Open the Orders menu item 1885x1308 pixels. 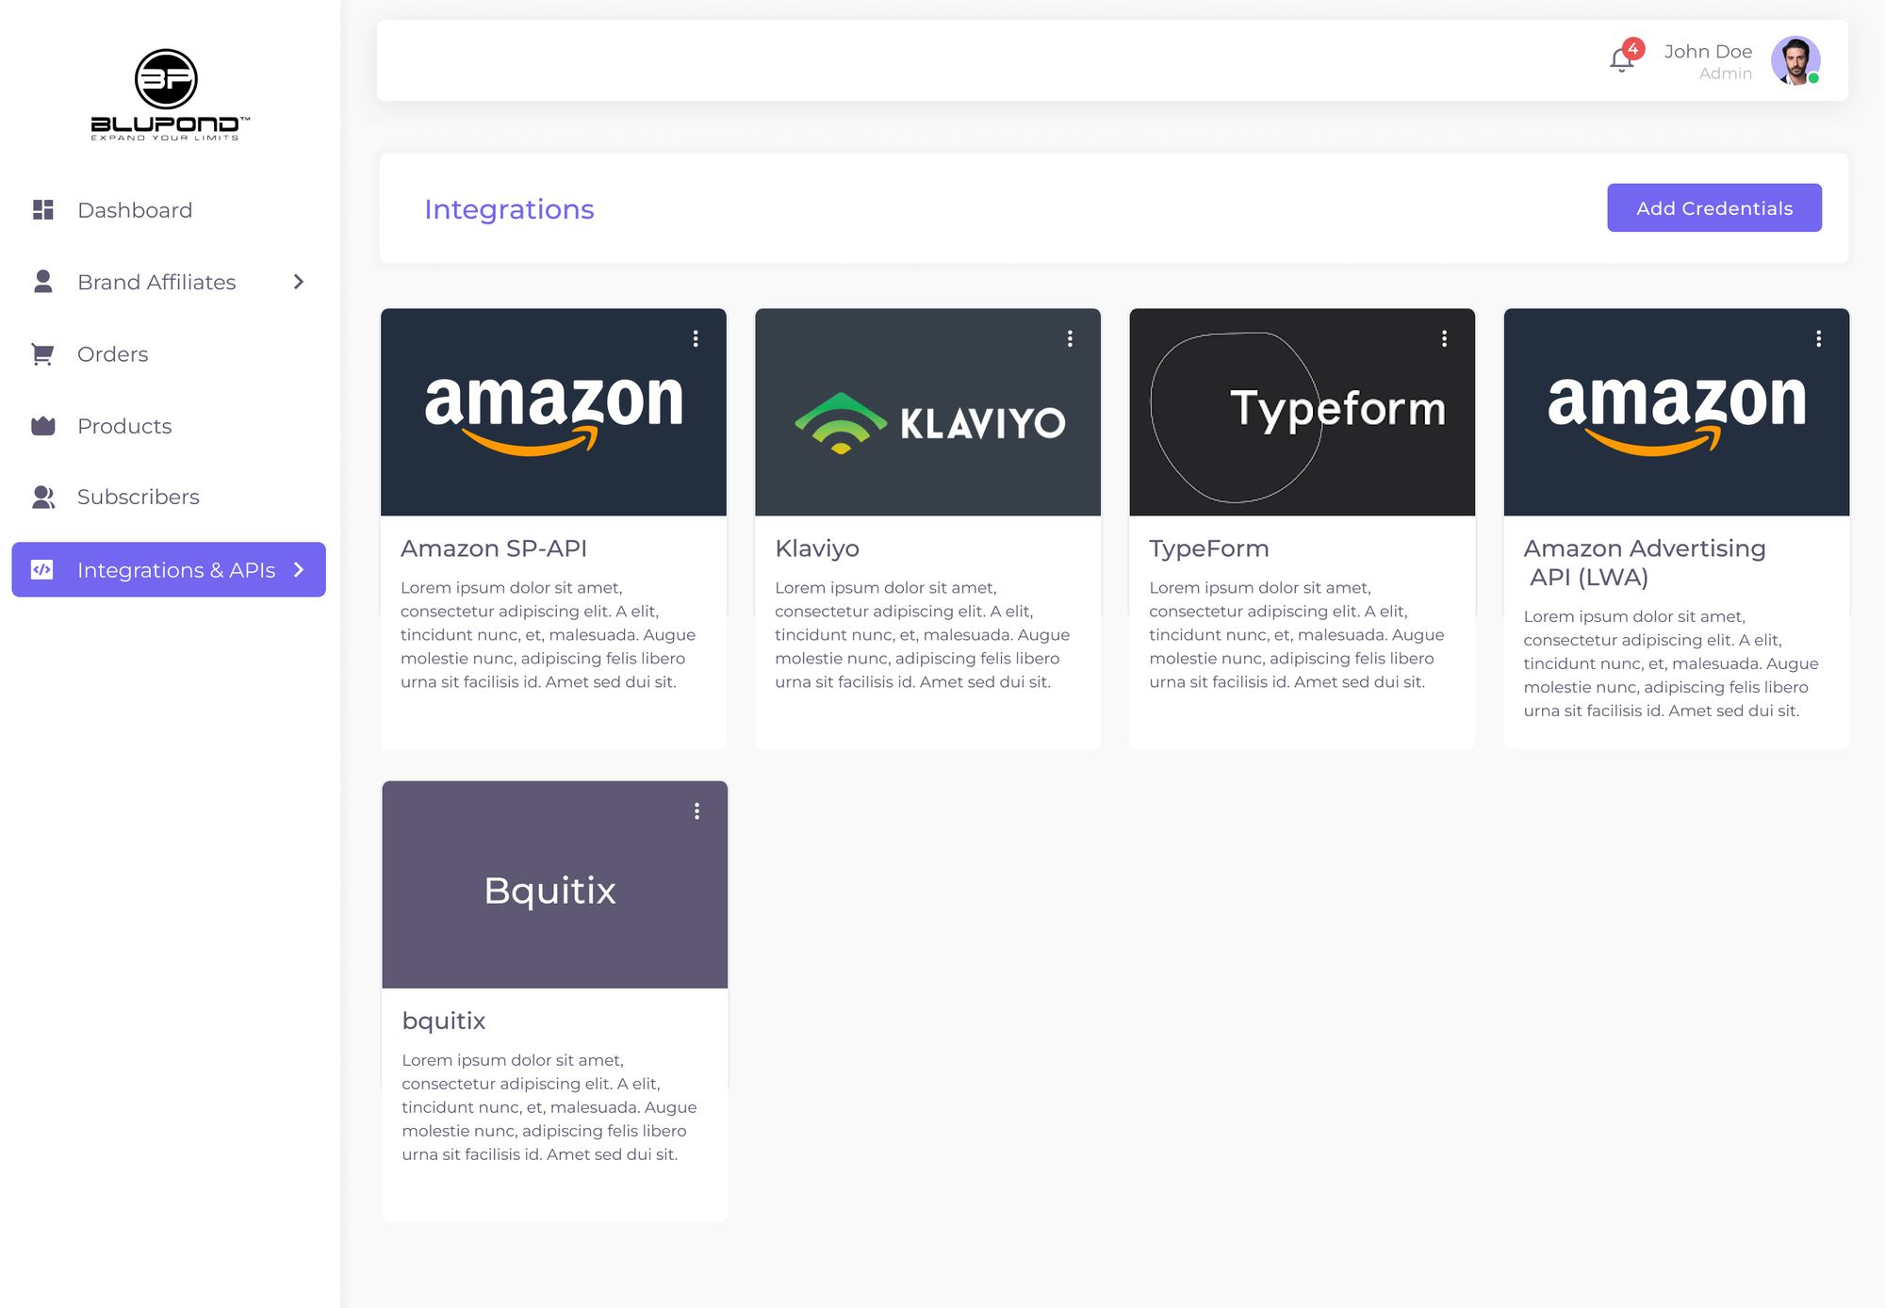click(113, 354)
